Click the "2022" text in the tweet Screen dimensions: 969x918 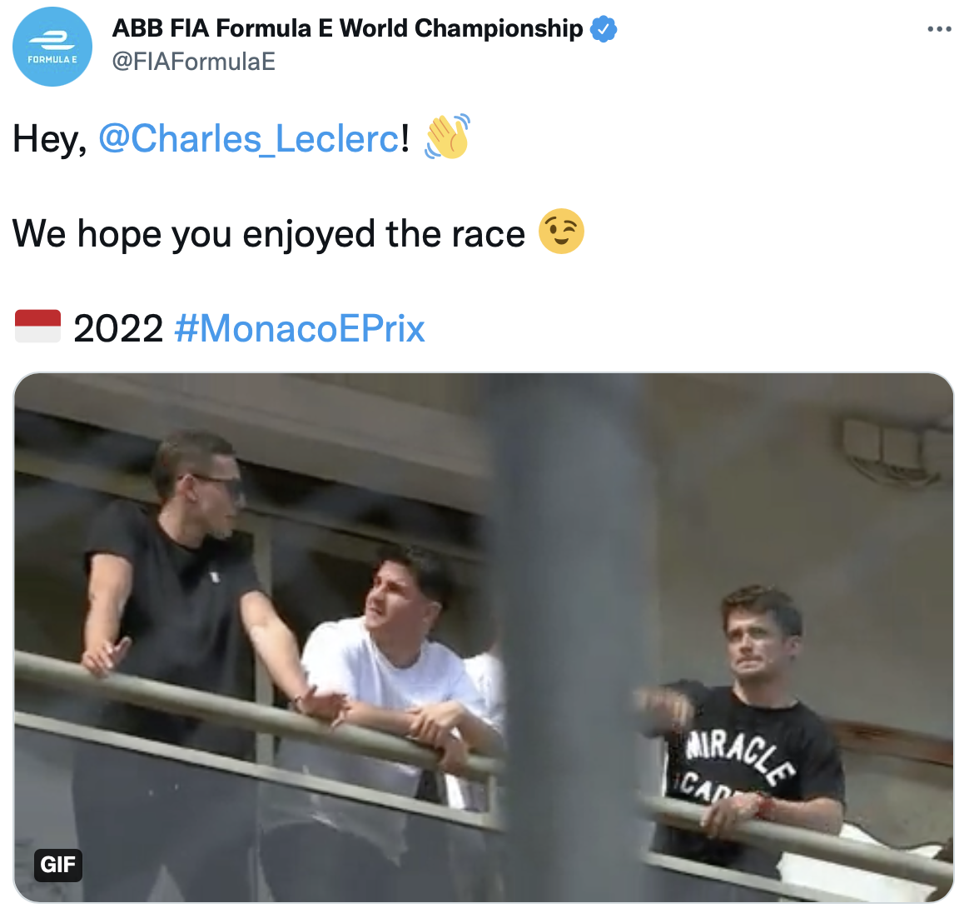118,328
